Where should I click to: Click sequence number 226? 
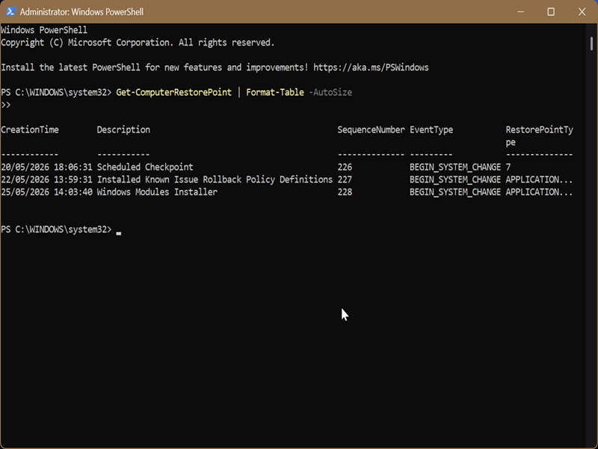tap(345, 167)
